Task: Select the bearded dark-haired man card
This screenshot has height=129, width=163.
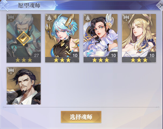Action: [x=24, y=86]
